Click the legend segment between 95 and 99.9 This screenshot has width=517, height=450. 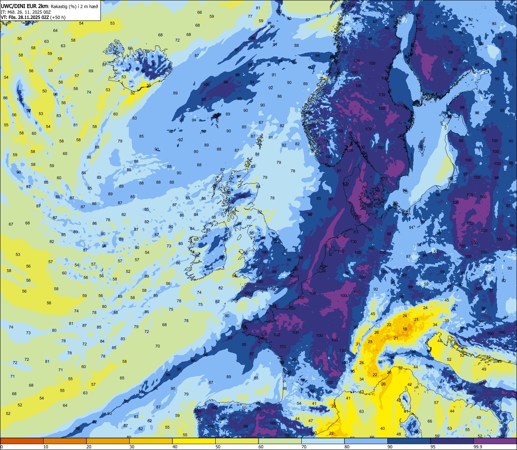(x=452, y=441)
